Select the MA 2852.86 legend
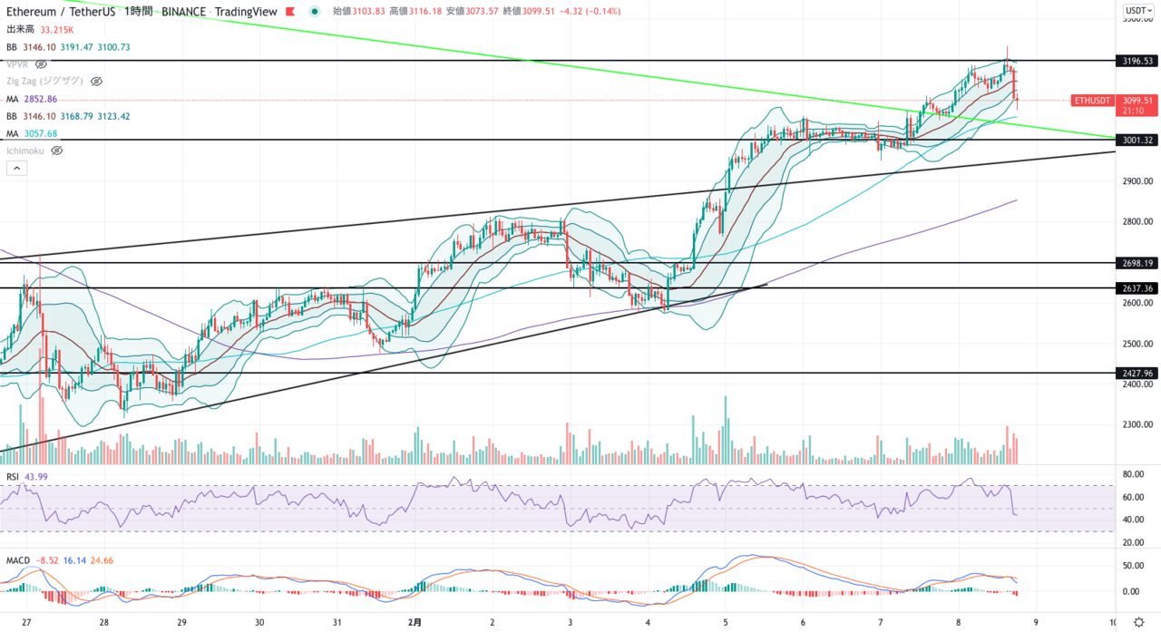 pos(32,99)
